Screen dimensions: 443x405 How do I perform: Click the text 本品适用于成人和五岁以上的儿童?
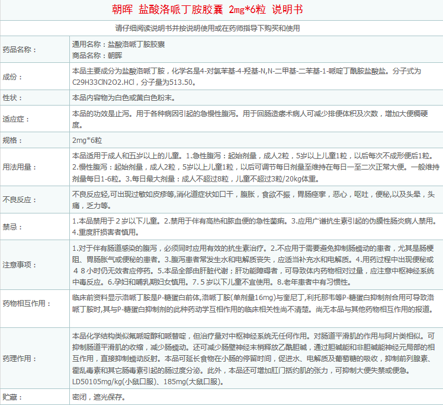pyautogui.click(x=127, y=156)
